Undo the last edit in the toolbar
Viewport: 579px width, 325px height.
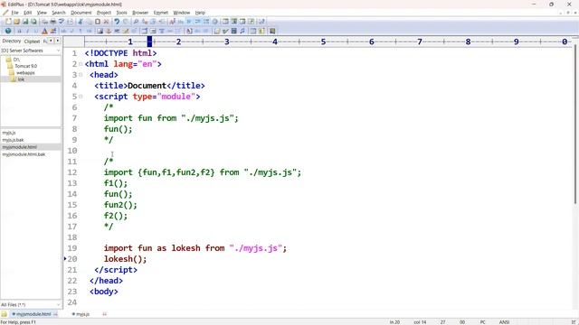tap(117, 22)
